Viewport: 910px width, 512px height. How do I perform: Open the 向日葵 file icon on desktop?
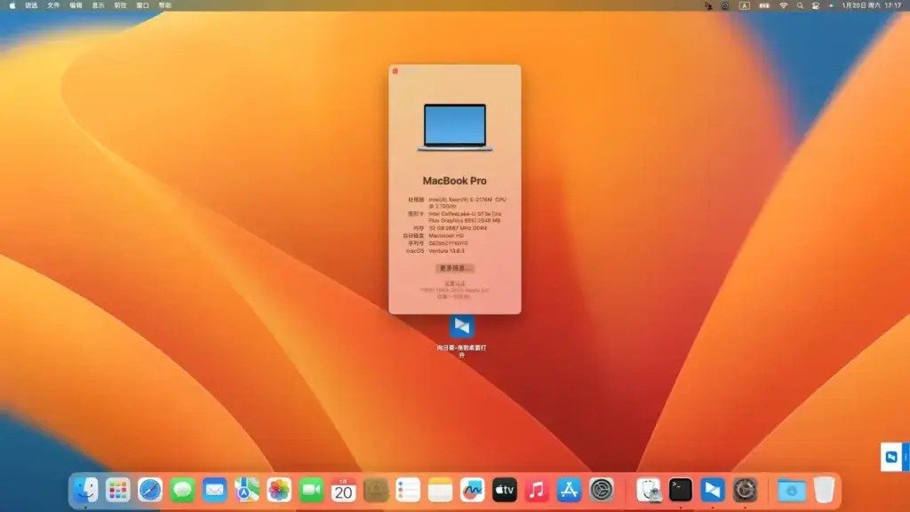point(462,327)
